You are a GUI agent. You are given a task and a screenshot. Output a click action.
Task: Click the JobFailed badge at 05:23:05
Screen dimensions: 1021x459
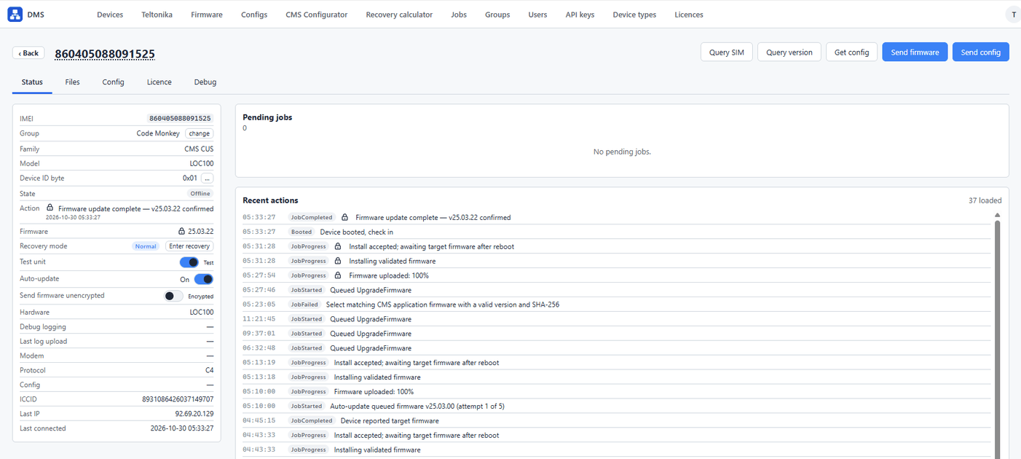pos(304,305)
